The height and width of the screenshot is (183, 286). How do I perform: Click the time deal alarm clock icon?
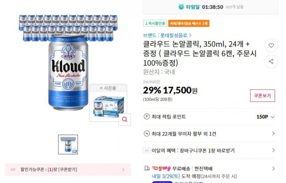pos(181,7)
